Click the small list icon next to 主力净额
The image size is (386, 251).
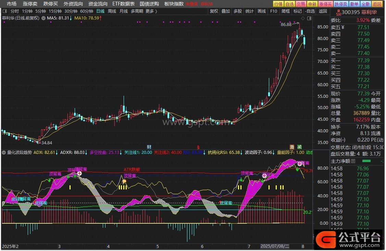353,161
